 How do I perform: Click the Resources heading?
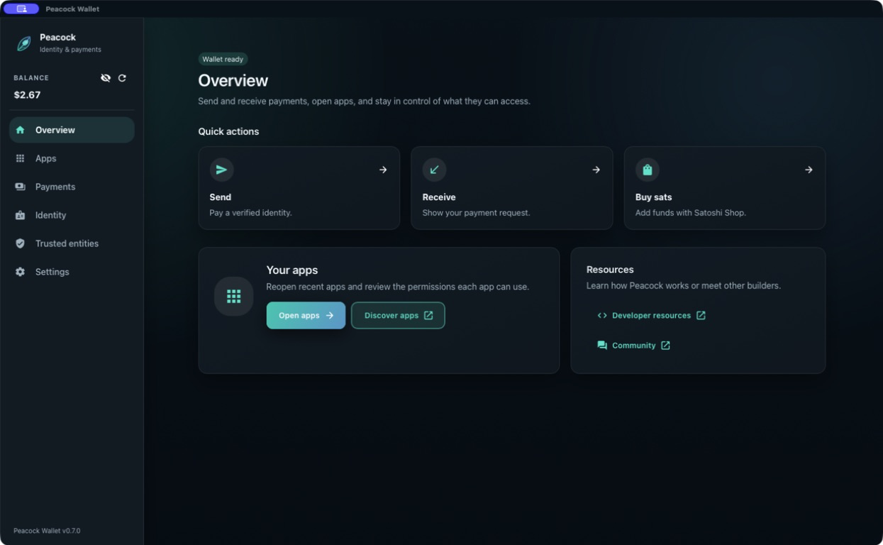pos(610,270)
